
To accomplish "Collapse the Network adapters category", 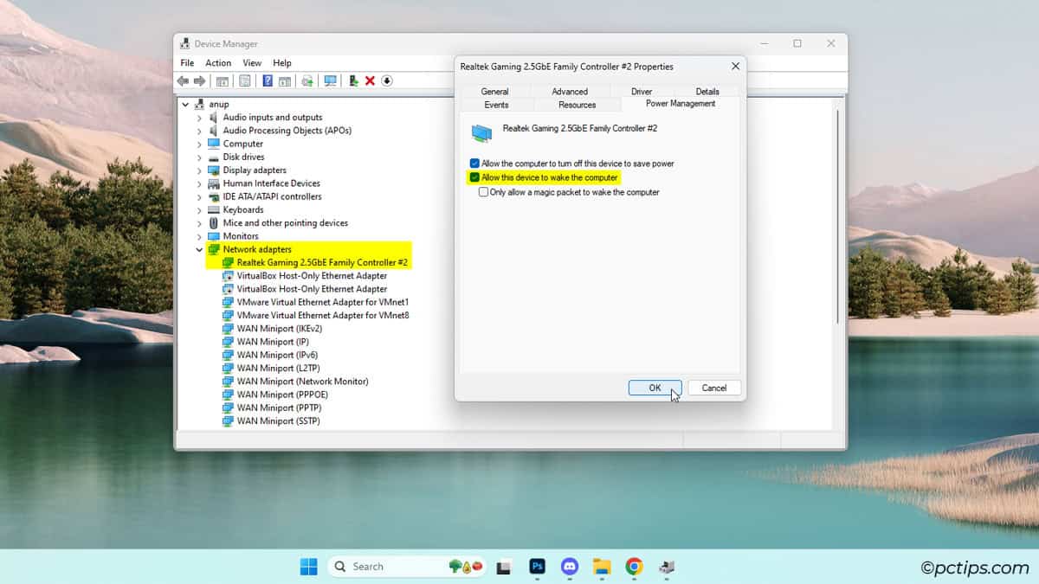I will click(x=199, y=249).
